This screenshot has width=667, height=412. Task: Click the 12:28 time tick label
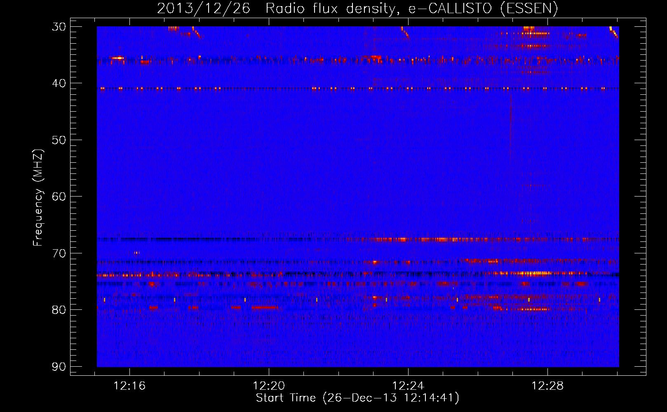(x=547, y=386)
